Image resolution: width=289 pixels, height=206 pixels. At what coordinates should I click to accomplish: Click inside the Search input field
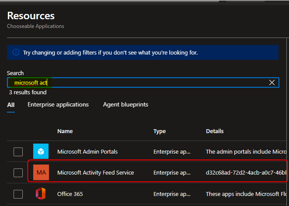pyautogui.click(x=143, y=82)
